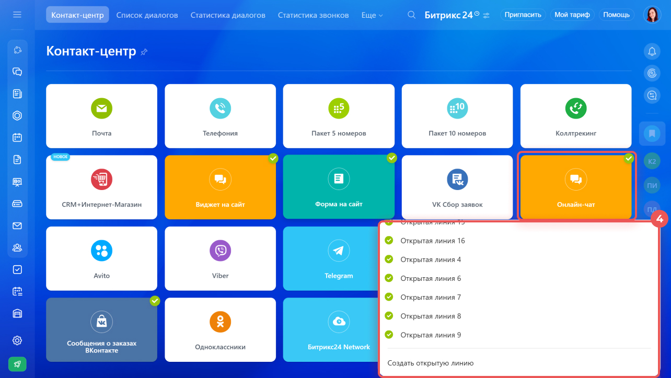Open the Битрикс24 Network card
Viewport: 671px width, 378px height.
coord(330,329)
